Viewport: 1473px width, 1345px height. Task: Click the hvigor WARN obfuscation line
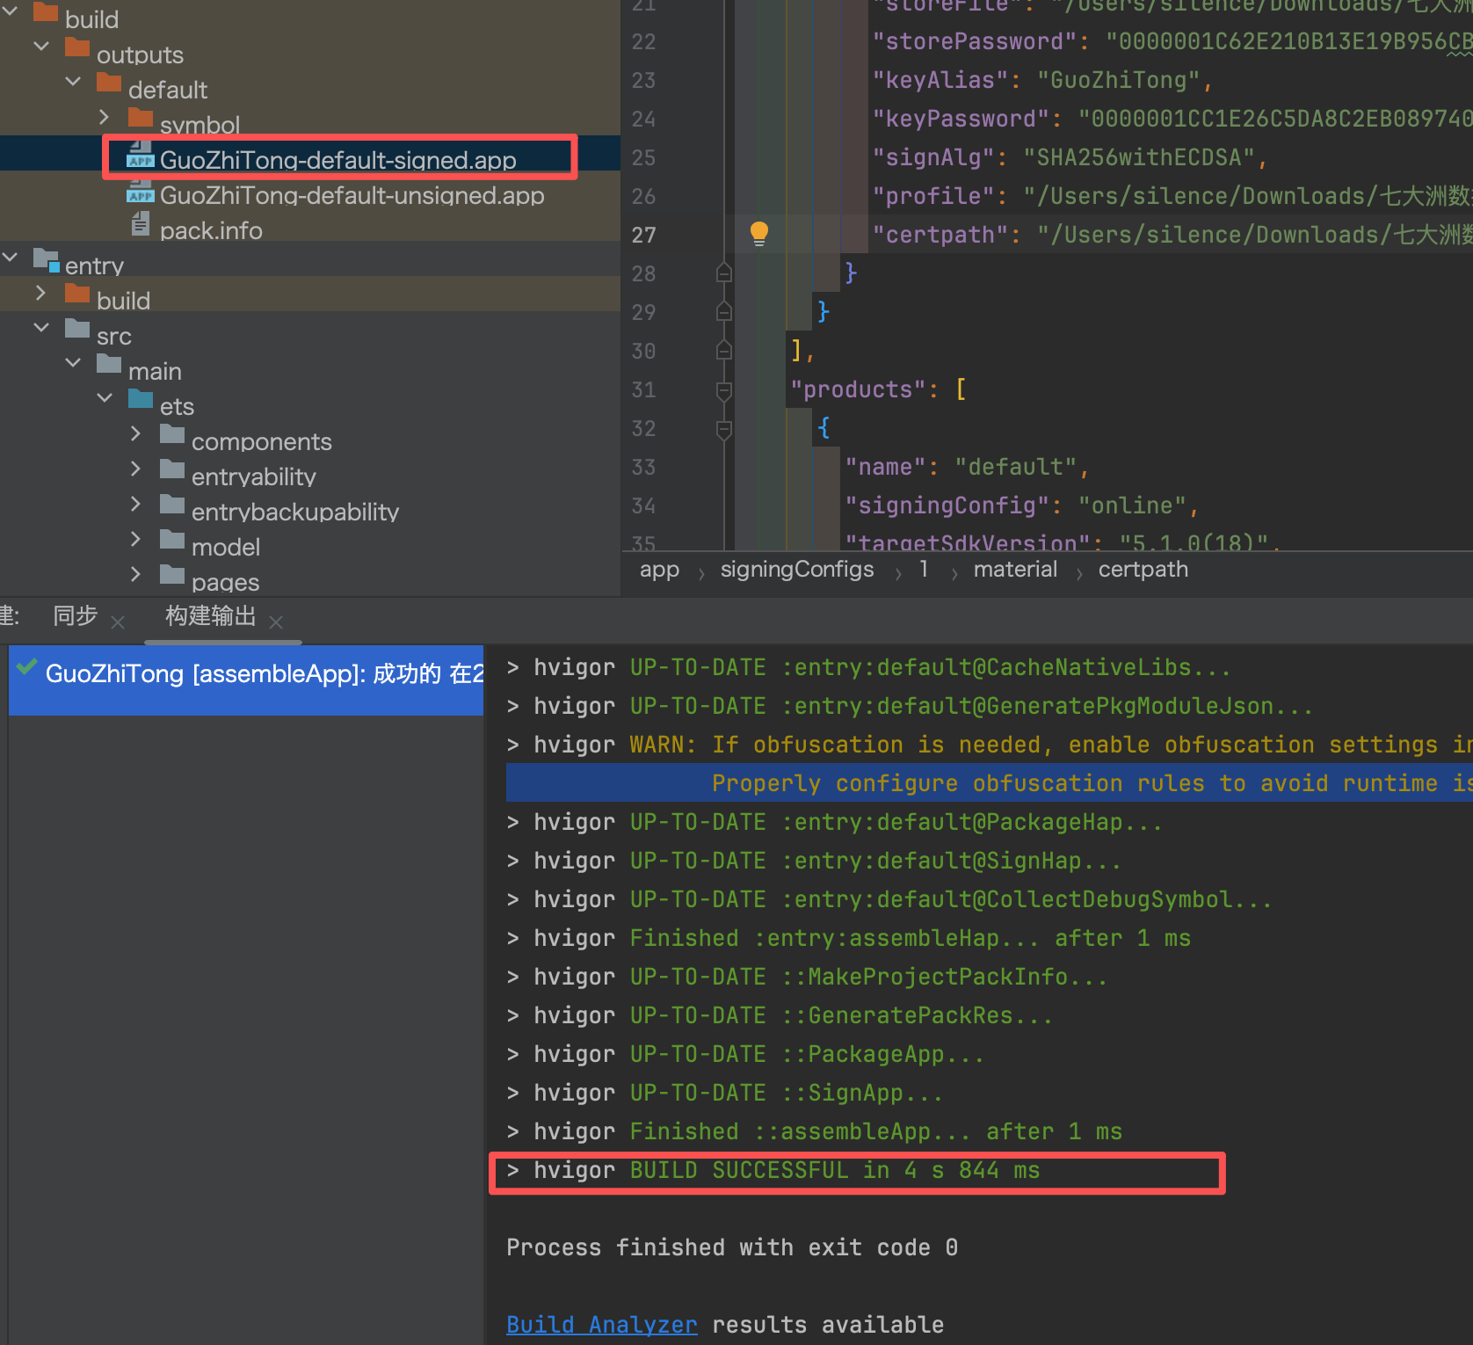(x=990, y=745)
